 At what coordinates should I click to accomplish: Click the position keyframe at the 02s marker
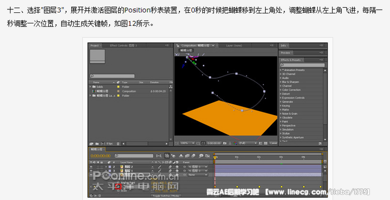tap(259, 187)
